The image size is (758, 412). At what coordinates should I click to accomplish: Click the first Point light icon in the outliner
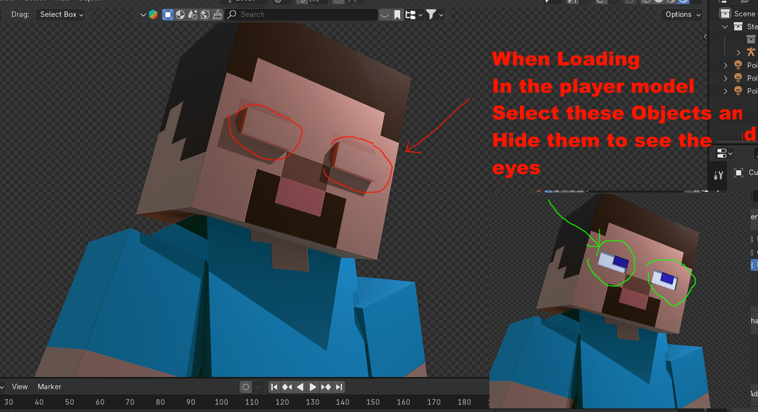pyautogui.click(x=738, y=65)
